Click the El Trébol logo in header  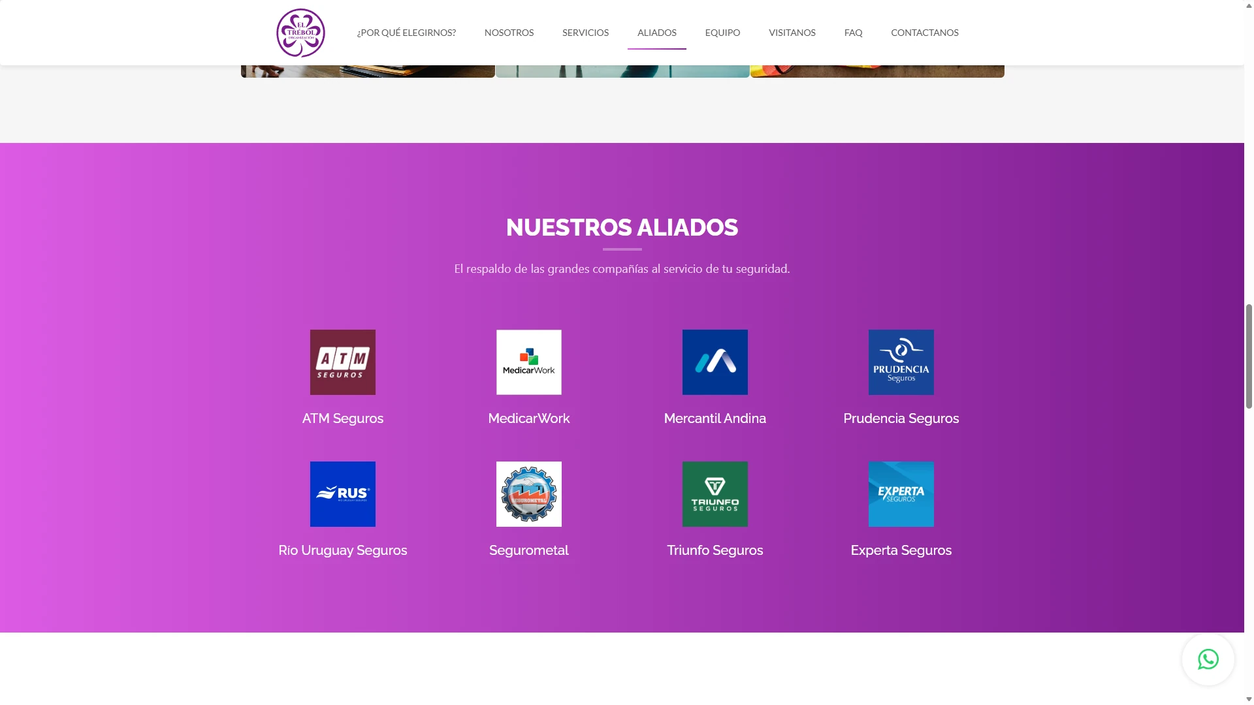tap(300, 33)
